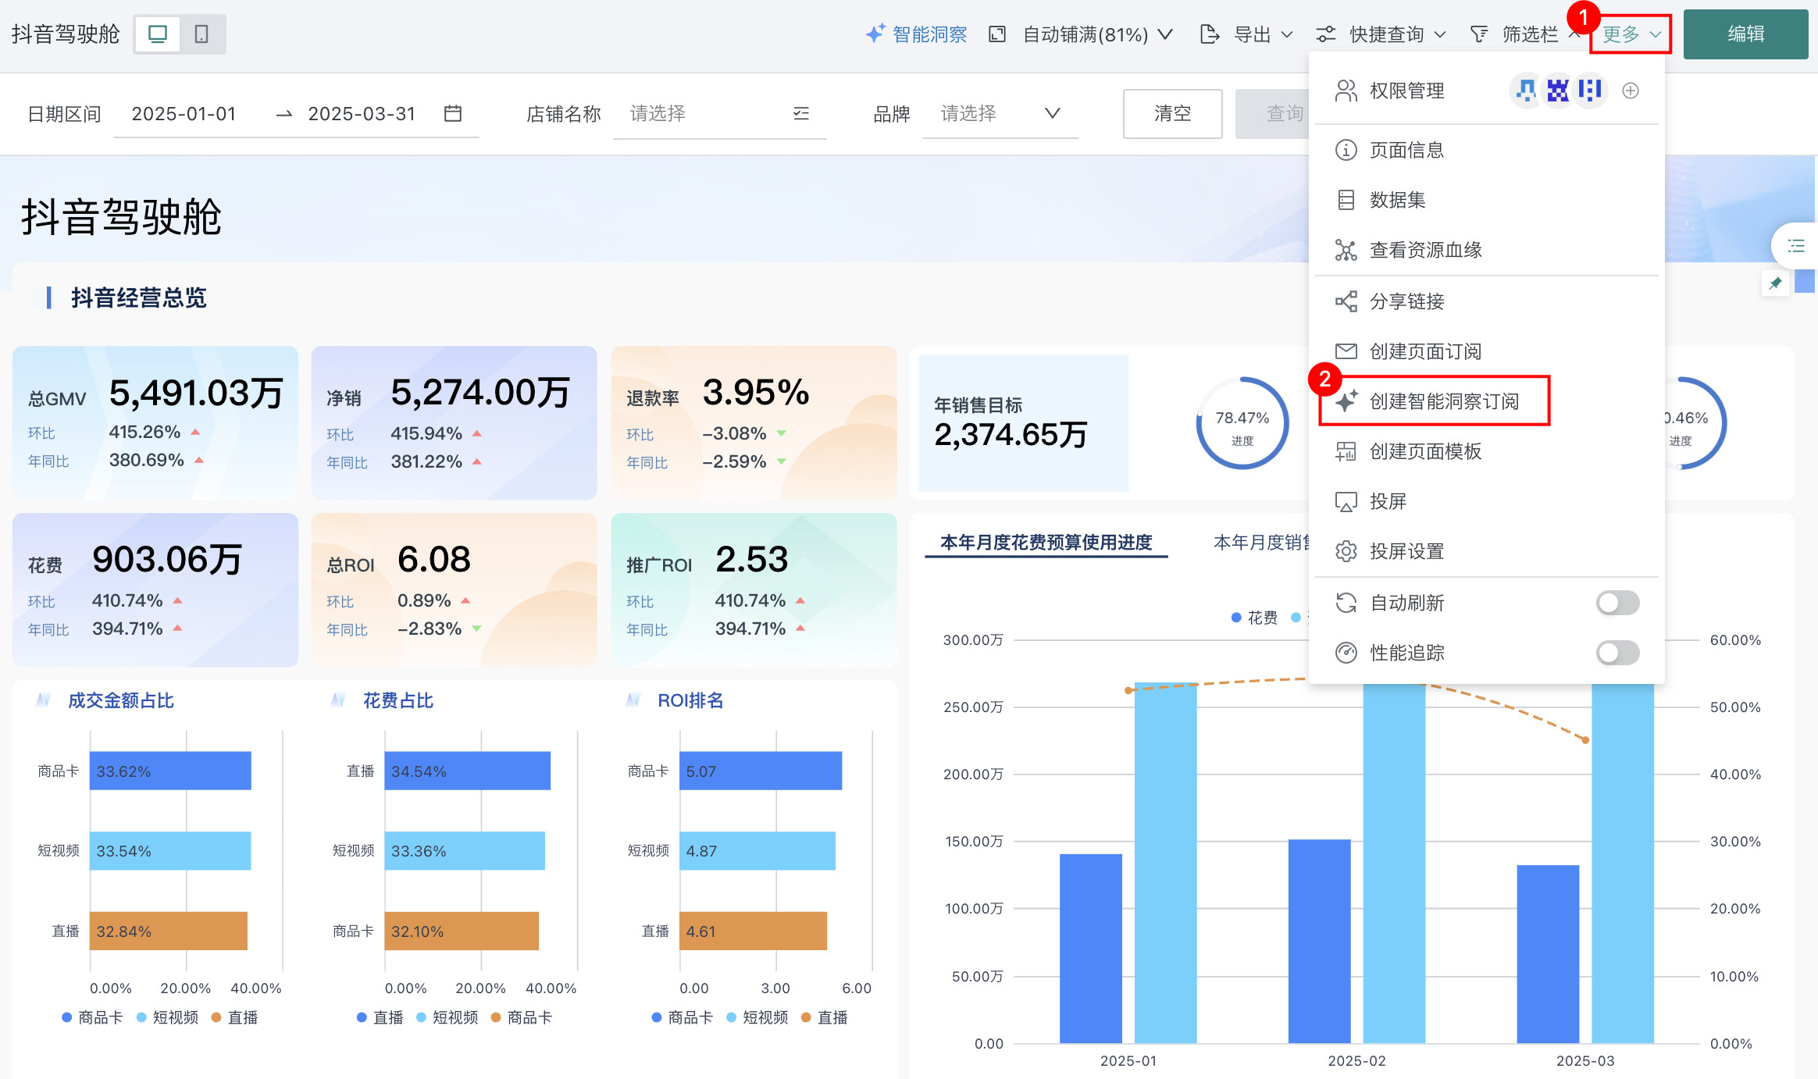
Task: Switch to desktop layout view icon
Action: point(158,34)
